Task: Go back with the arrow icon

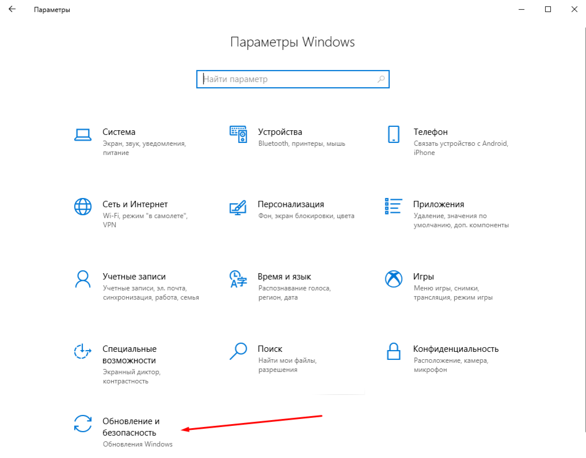Action: 12,9
